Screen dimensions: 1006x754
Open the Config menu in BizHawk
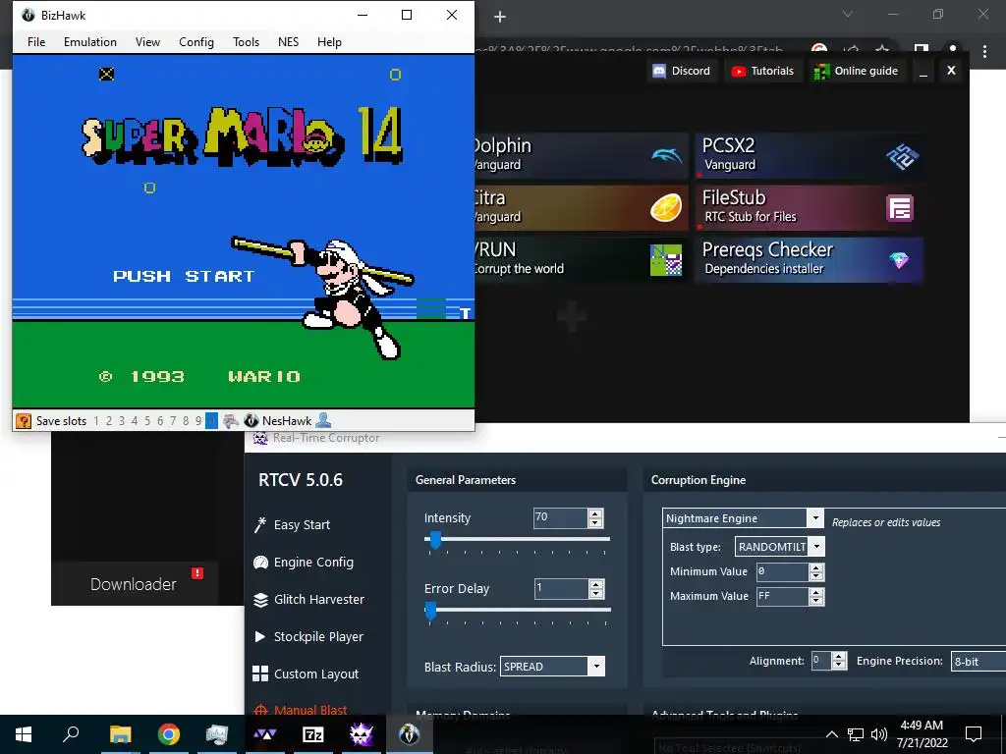196,41
